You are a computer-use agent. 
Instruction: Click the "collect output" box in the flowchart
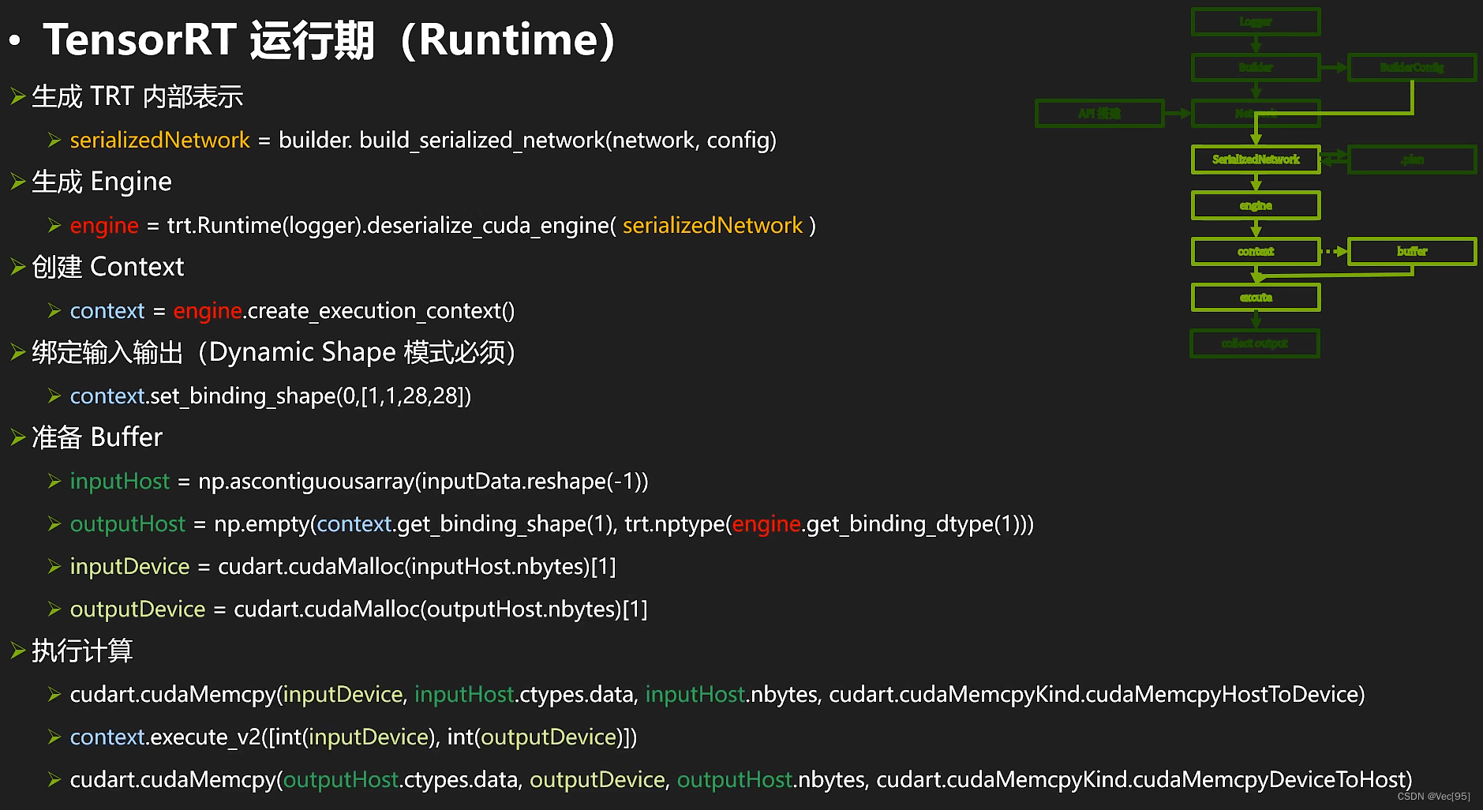click(x=1255, y=343)
